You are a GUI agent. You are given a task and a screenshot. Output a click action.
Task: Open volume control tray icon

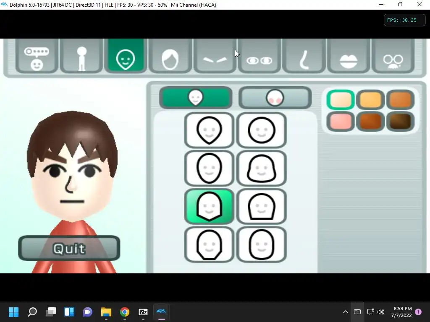pyautogui.click(x=380, y=312)
